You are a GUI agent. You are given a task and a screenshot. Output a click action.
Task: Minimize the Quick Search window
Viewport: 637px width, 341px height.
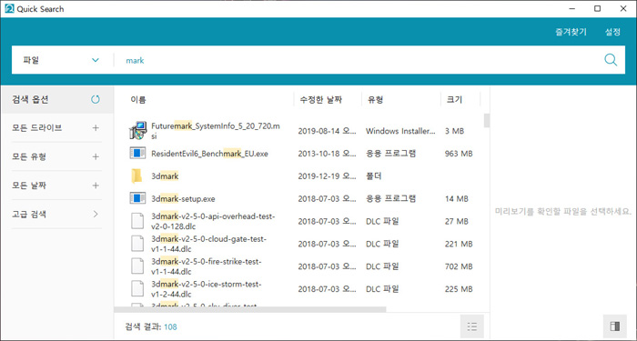pos(571,8)
